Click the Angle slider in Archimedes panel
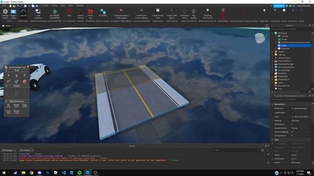Image resolution: width=314 pixels, height=176 pixels. click(x=17, y=93)
